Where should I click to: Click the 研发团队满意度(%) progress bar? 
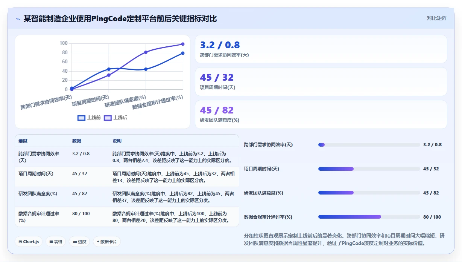pyautogui.click(x=369, y=193)
